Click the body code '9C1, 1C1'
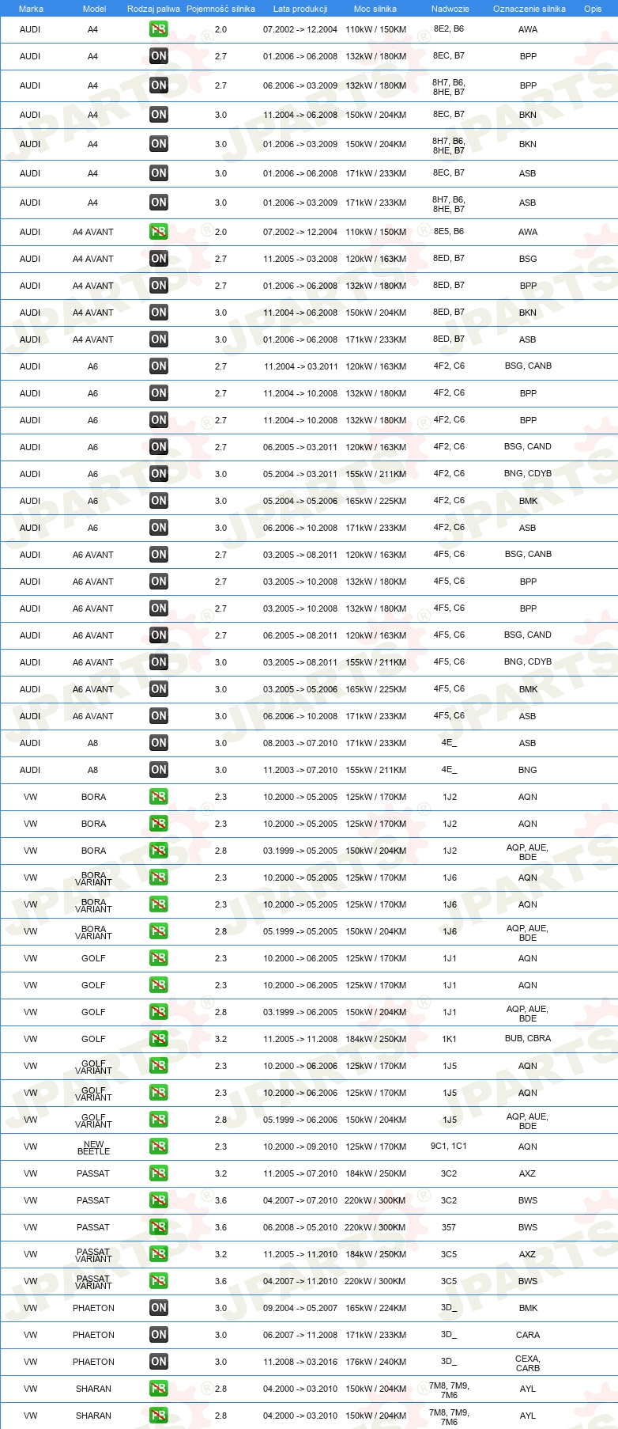The image size is (618, 1429). pos(449,1146)
